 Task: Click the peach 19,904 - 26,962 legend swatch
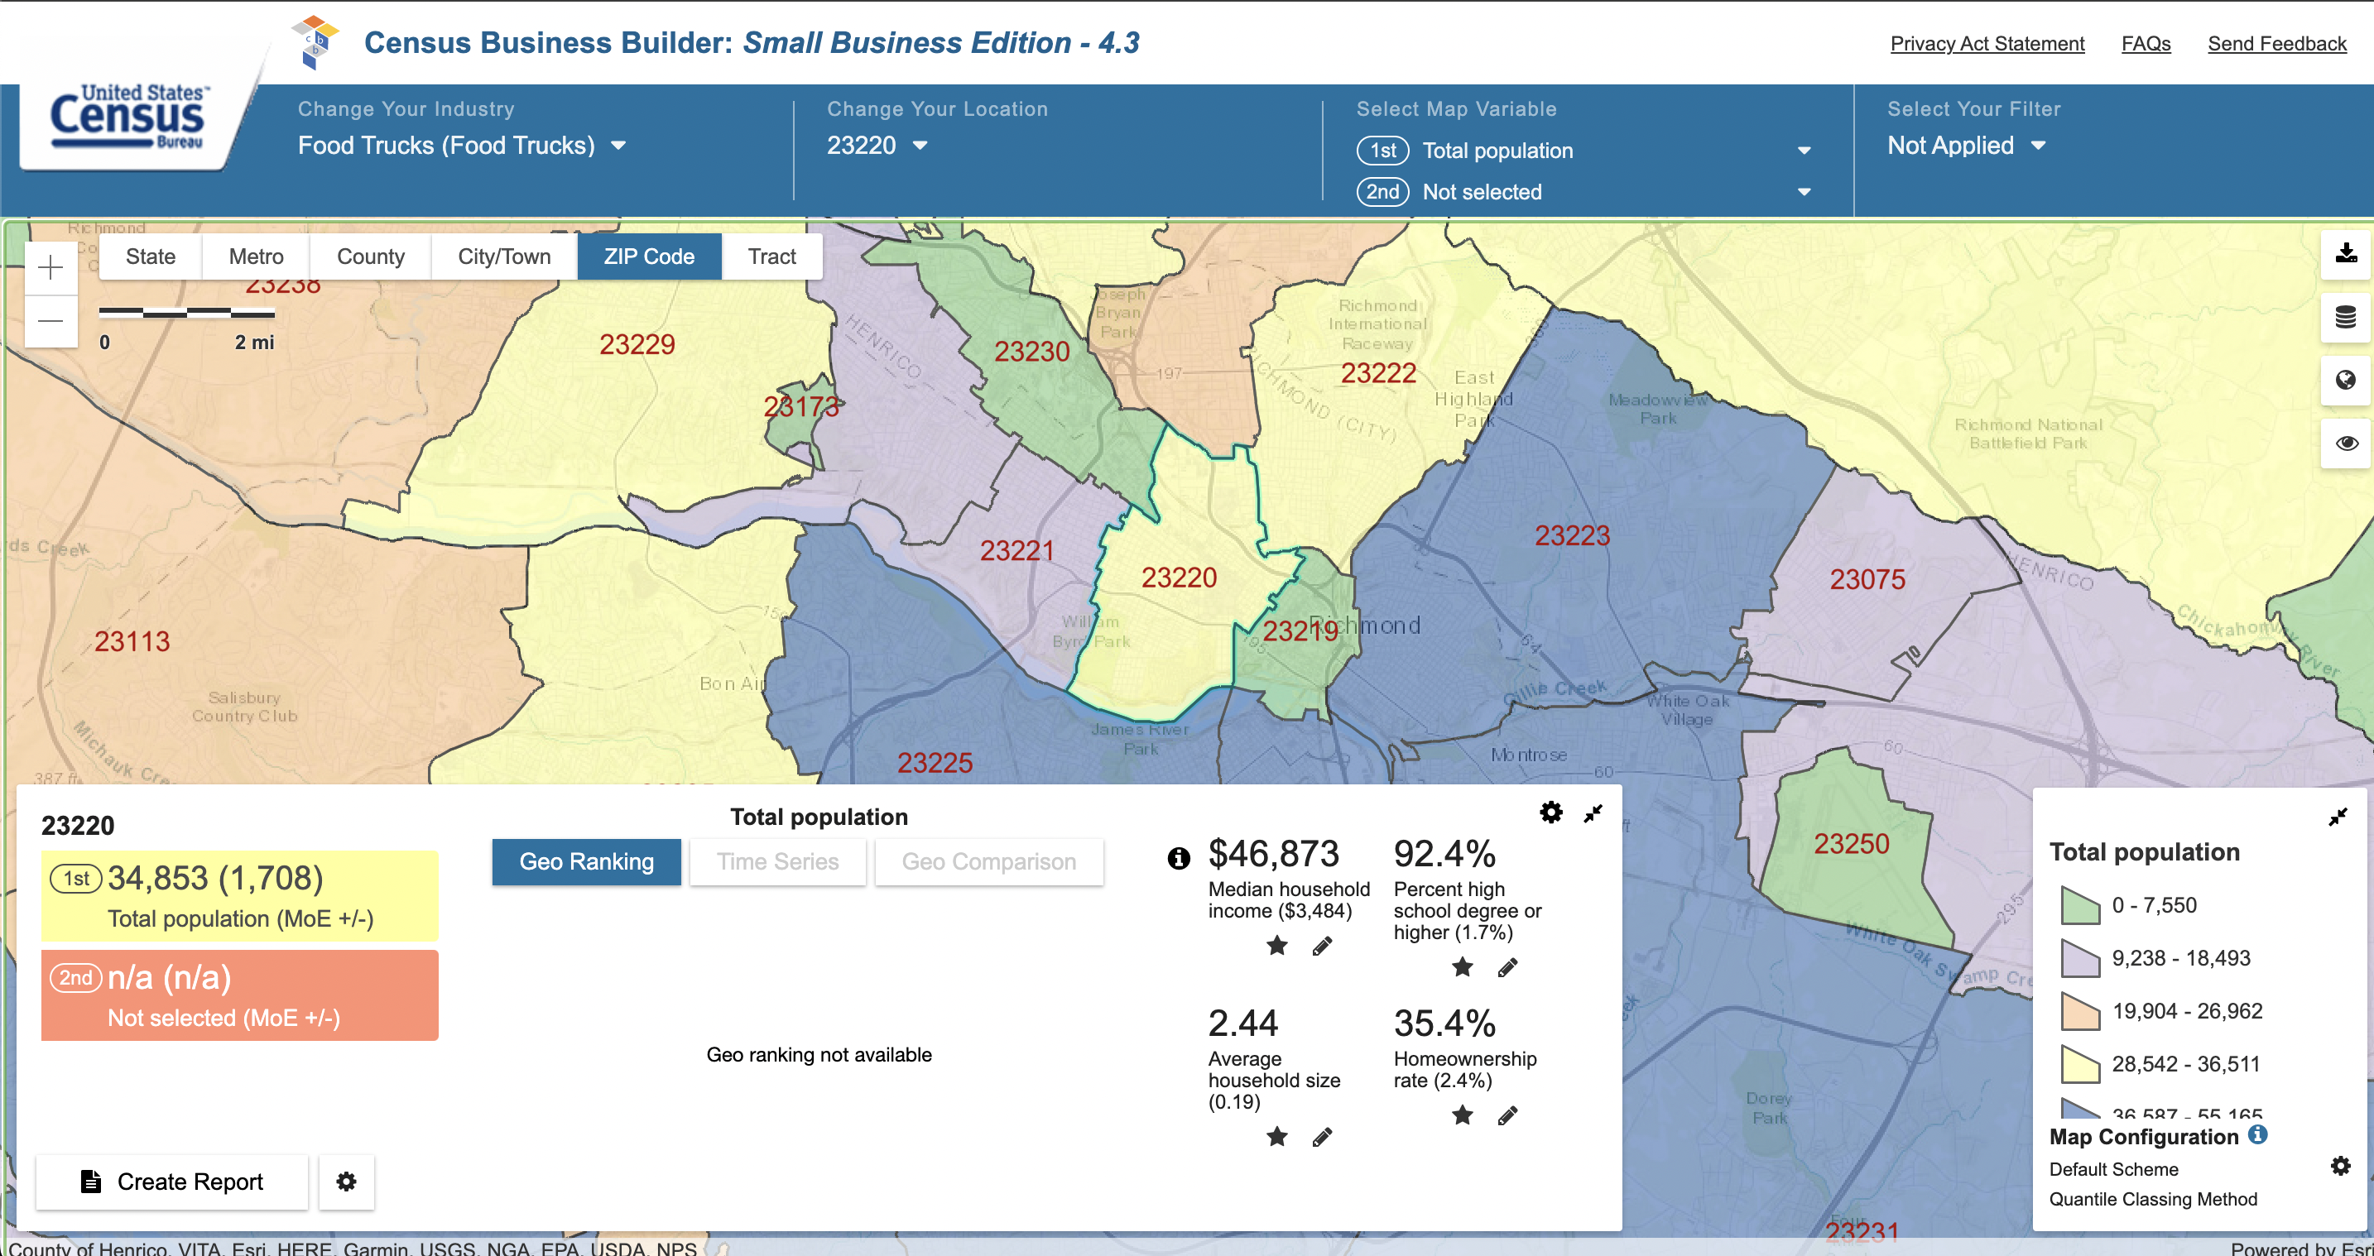(x=2080, y=1011)
